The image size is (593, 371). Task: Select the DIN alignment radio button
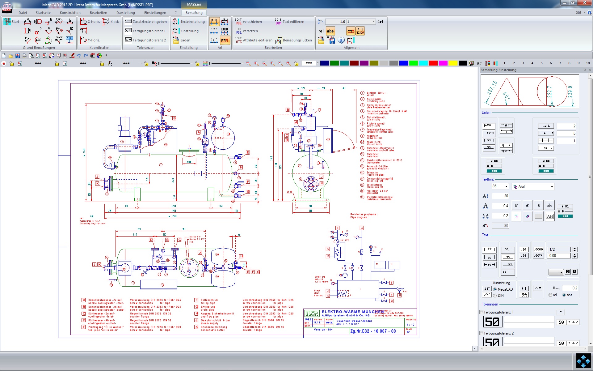[495, 296]
